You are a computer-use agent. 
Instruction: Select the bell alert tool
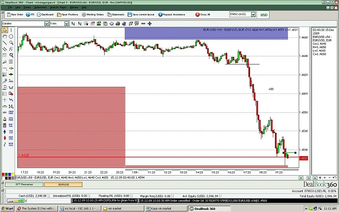click(4, 119)
